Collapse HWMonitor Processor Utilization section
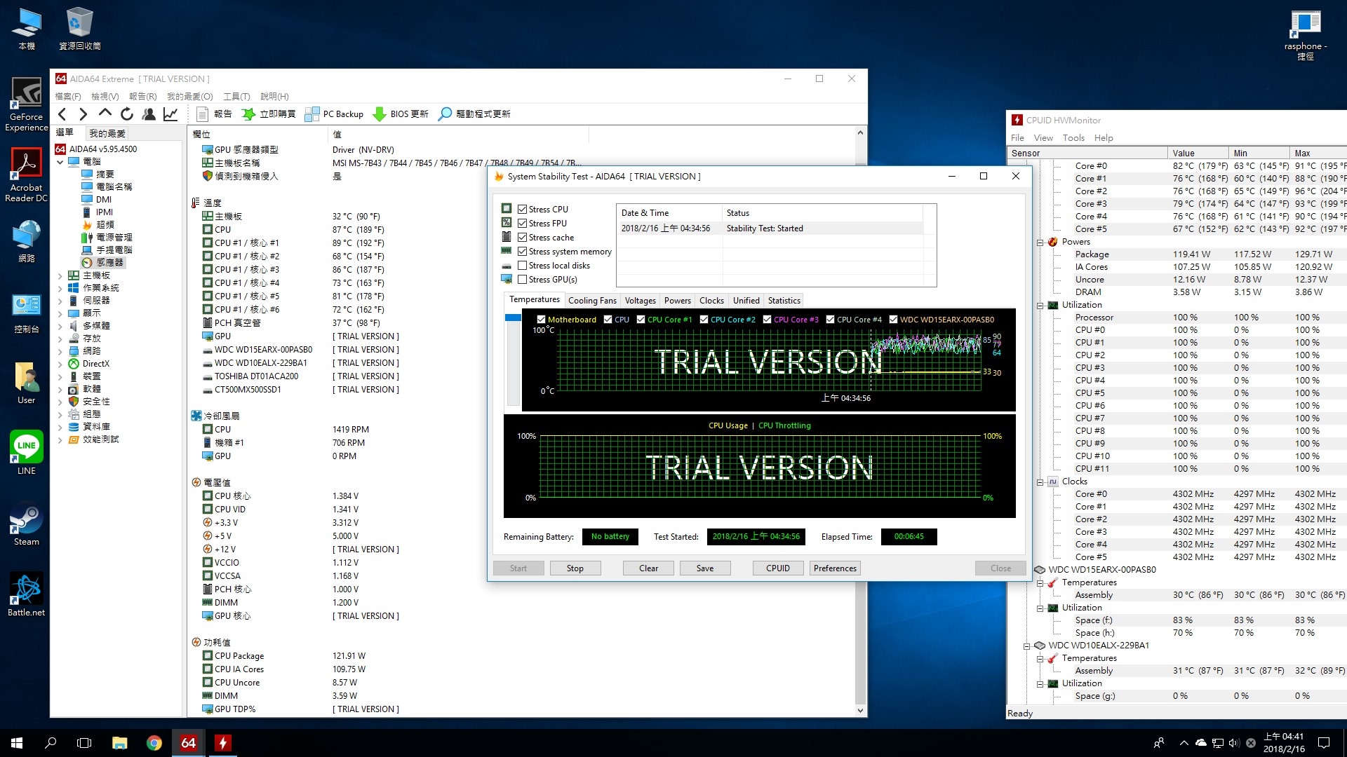The image size is (1347, 757). point(1040,305)
